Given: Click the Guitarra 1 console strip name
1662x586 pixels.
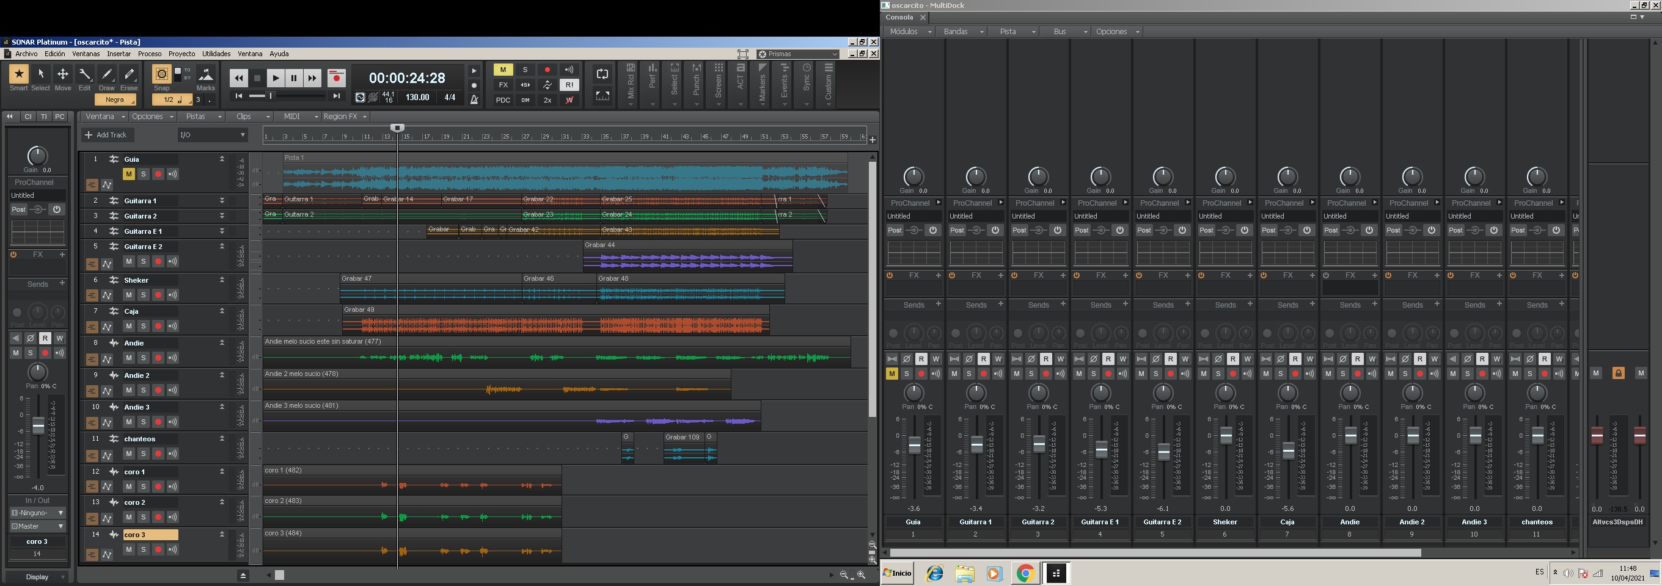Looking at the screenshot, I should coord(976,522).
